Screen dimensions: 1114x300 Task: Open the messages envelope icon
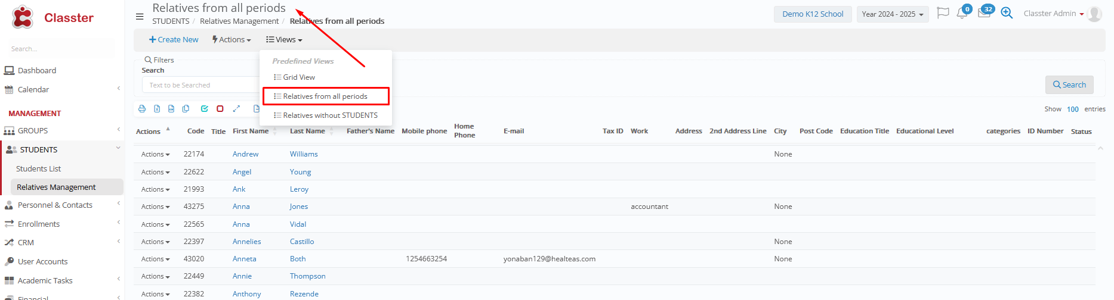pyautogui.click(x=984, y=14)
